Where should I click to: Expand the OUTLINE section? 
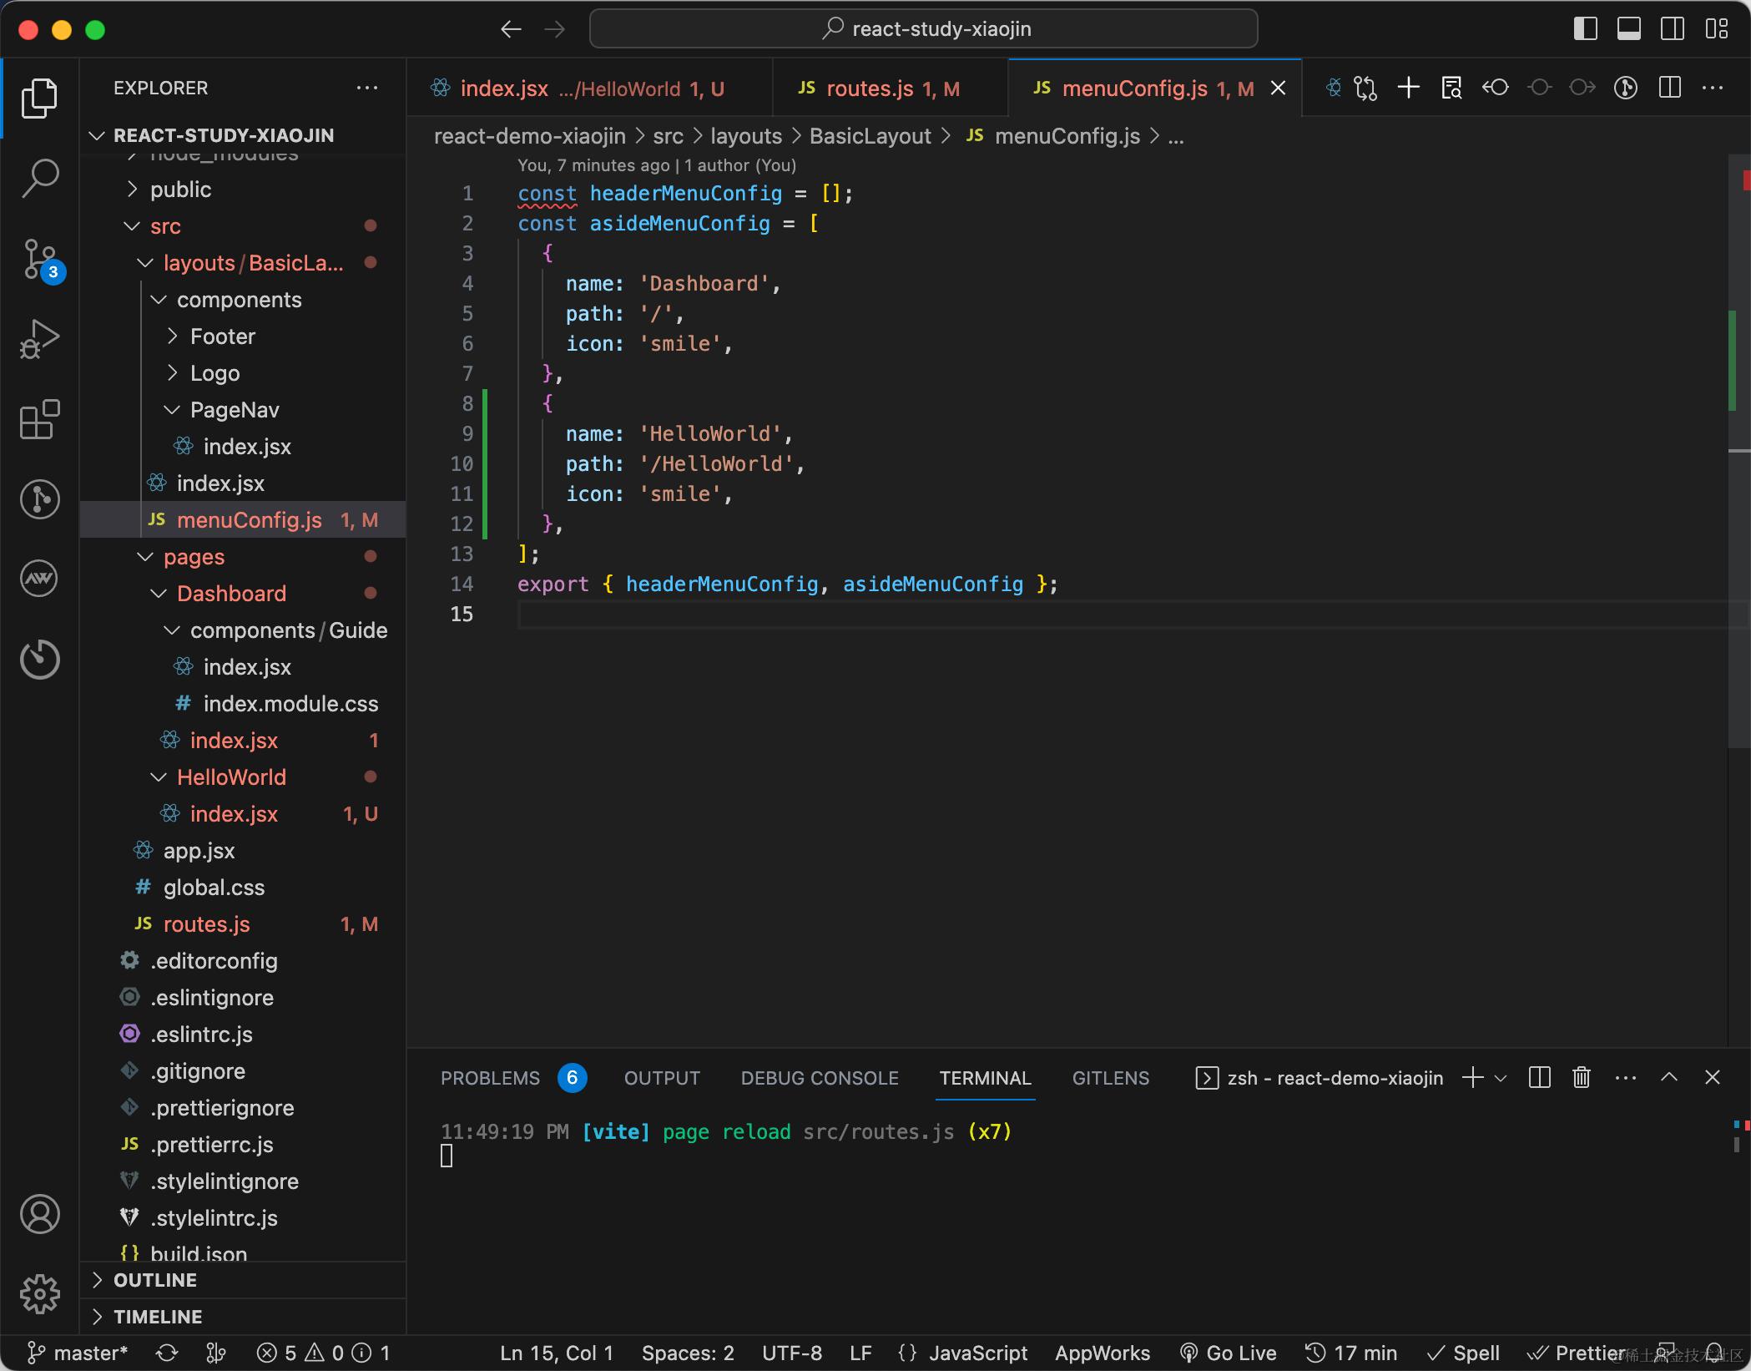[155, 1280]
